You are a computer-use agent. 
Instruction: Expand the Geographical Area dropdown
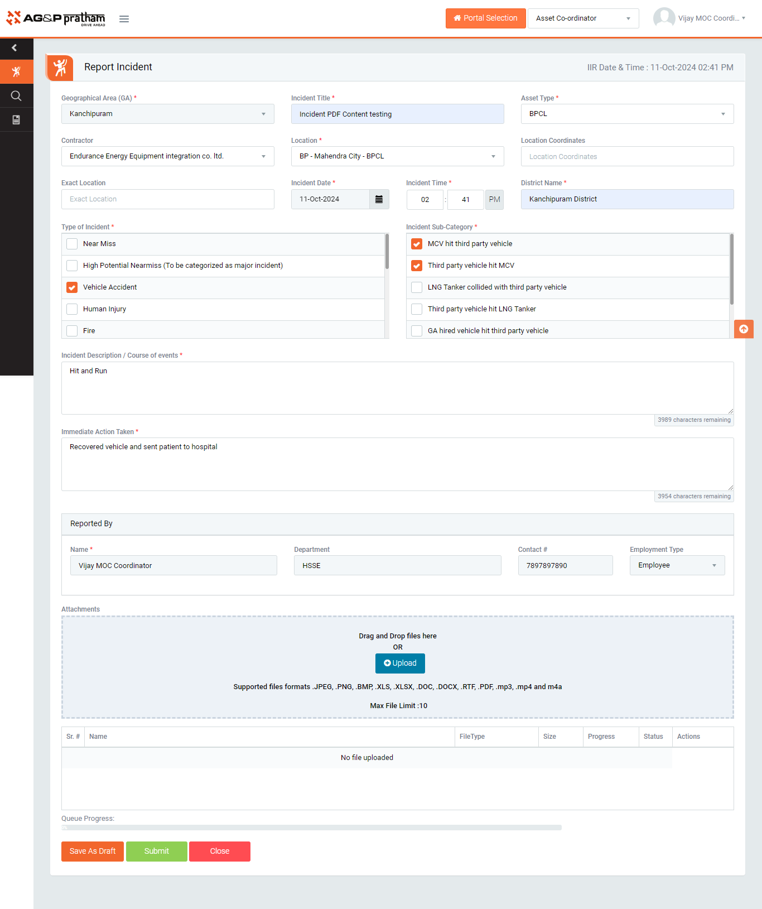(167, 114)
